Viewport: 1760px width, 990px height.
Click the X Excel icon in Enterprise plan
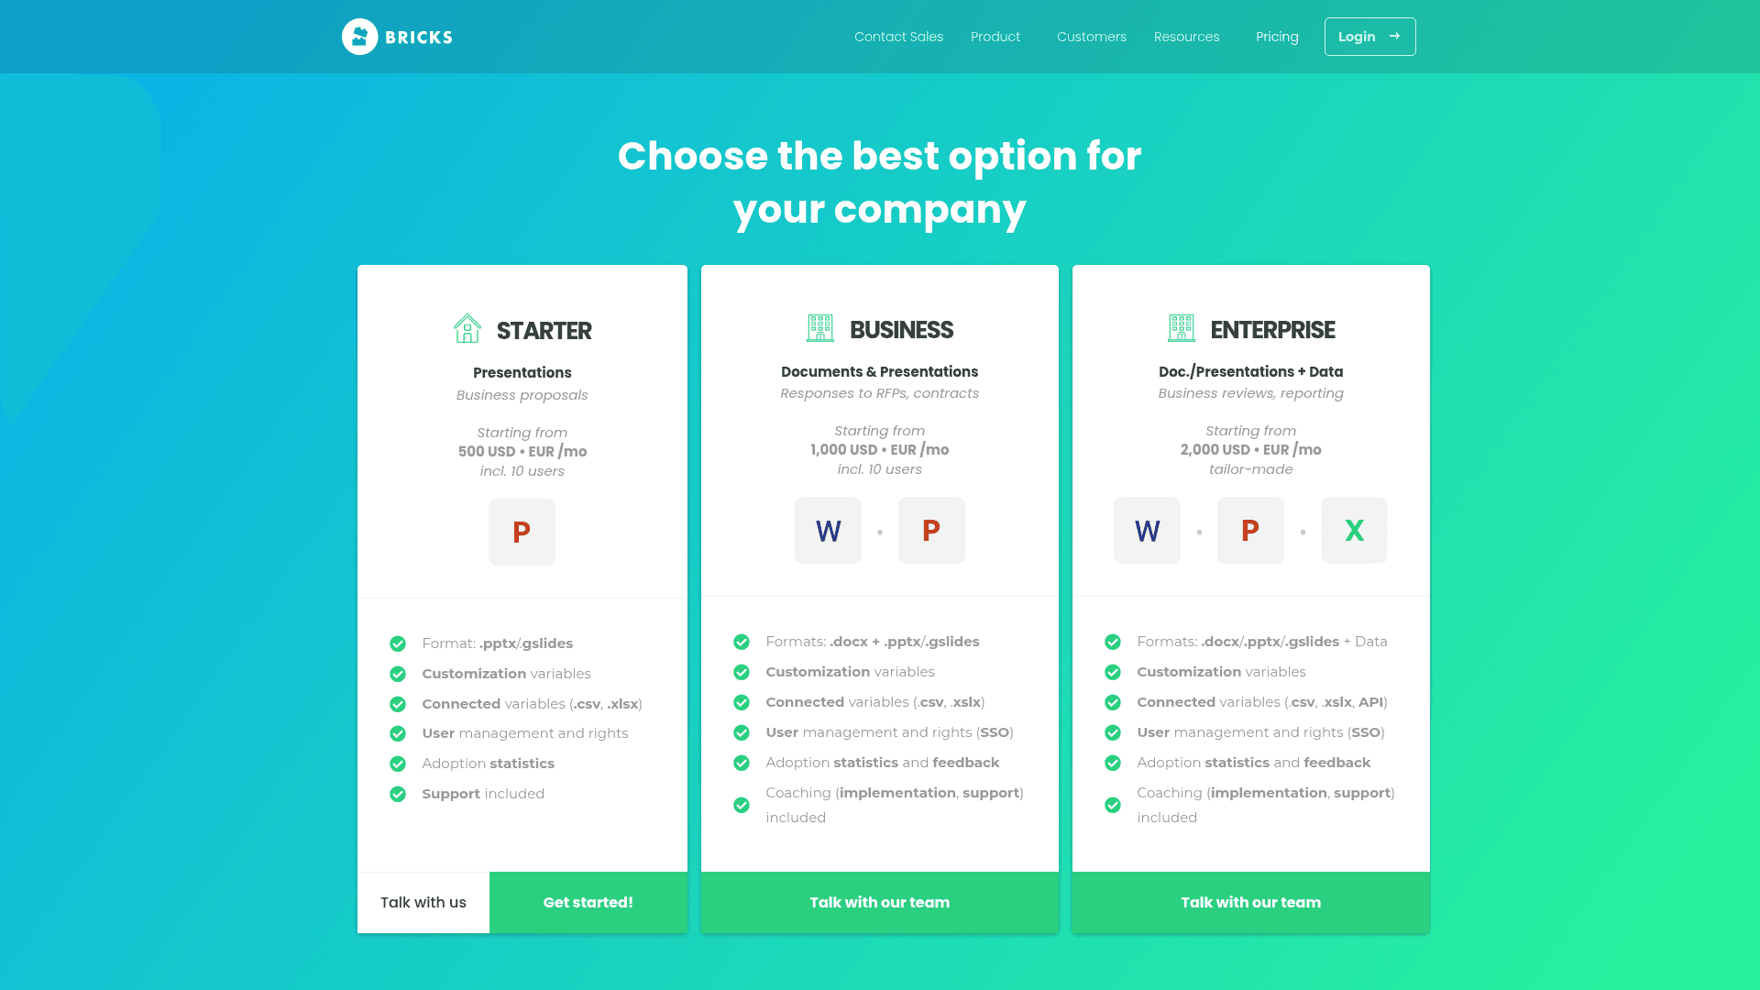1354,530
